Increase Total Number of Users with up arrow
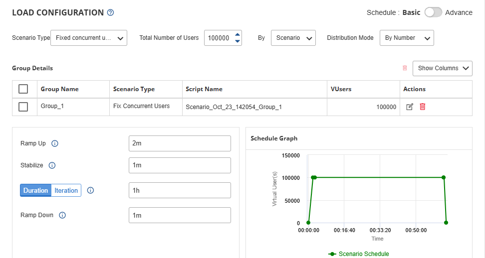 point(238,35)
